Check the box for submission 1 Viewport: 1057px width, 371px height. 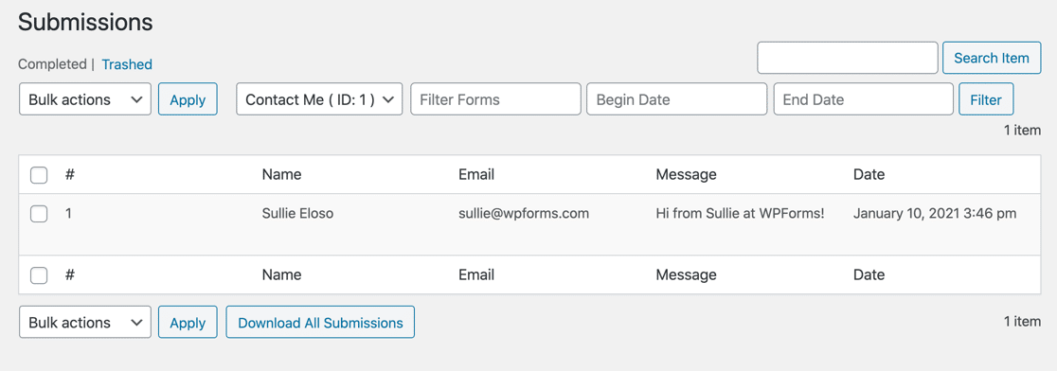(39, 214)
